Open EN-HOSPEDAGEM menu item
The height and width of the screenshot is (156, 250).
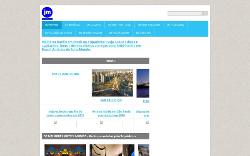pos(119,33)
